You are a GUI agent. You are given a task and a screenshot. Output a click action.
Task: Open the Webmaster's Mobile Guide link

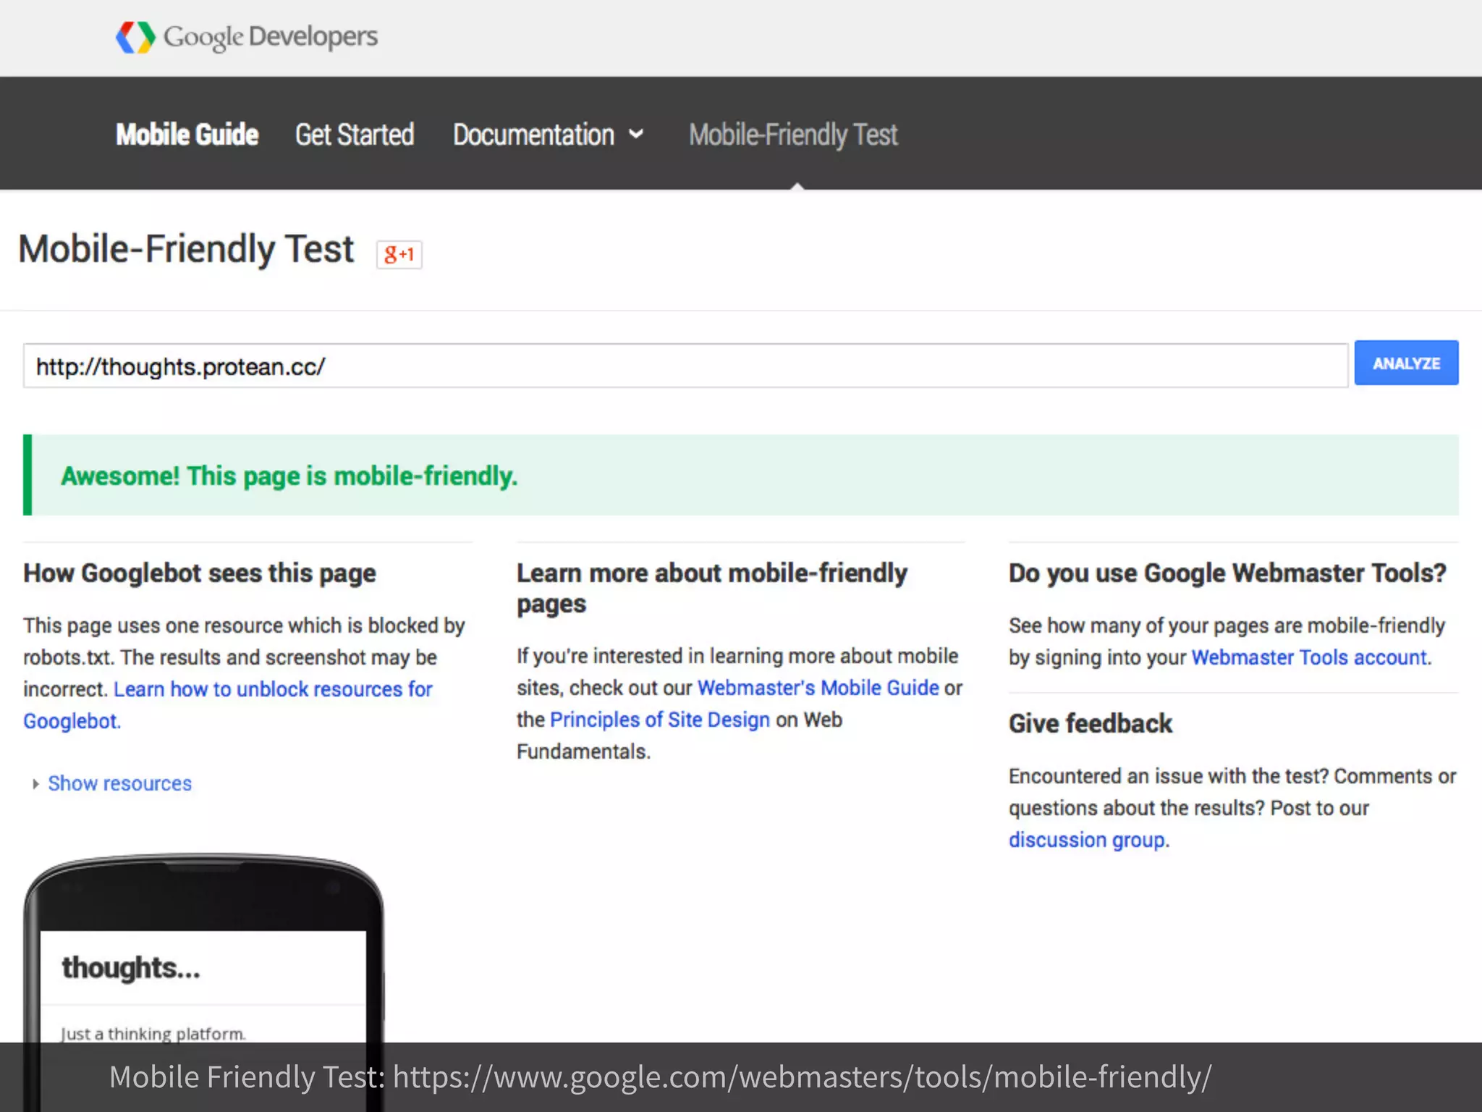pyautogui.click(x=818, y=688)
